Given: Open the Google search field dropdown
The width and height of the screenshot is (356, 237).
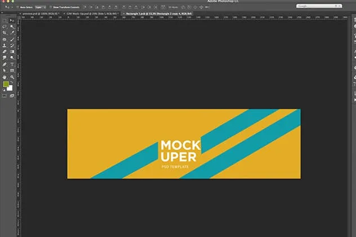Looking at the screenshot, I should 299,6.
